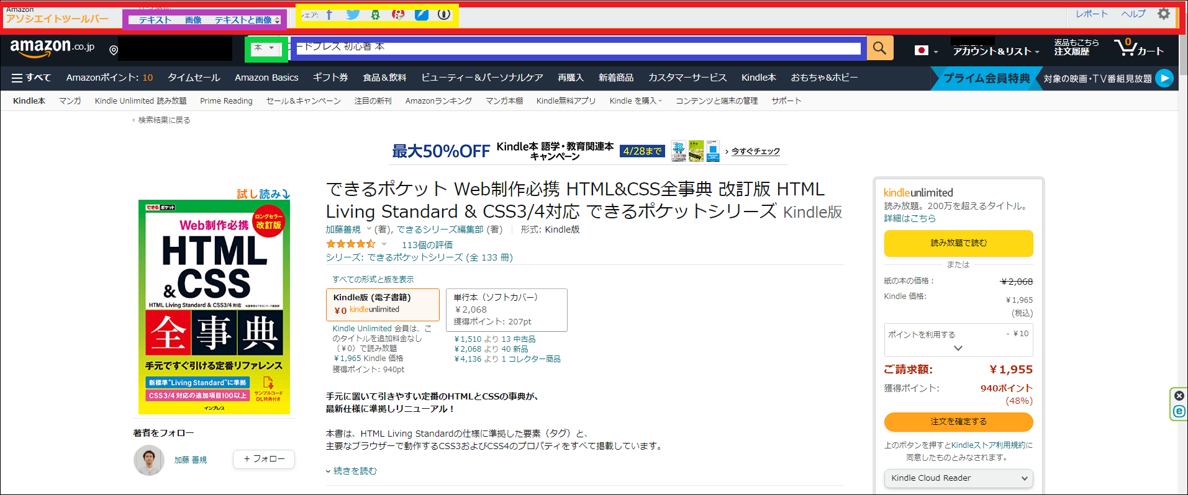Viewport: 1188px width, 495px height.
Task: Open レポート on Associate toolbar
Action: [1092, 14]
